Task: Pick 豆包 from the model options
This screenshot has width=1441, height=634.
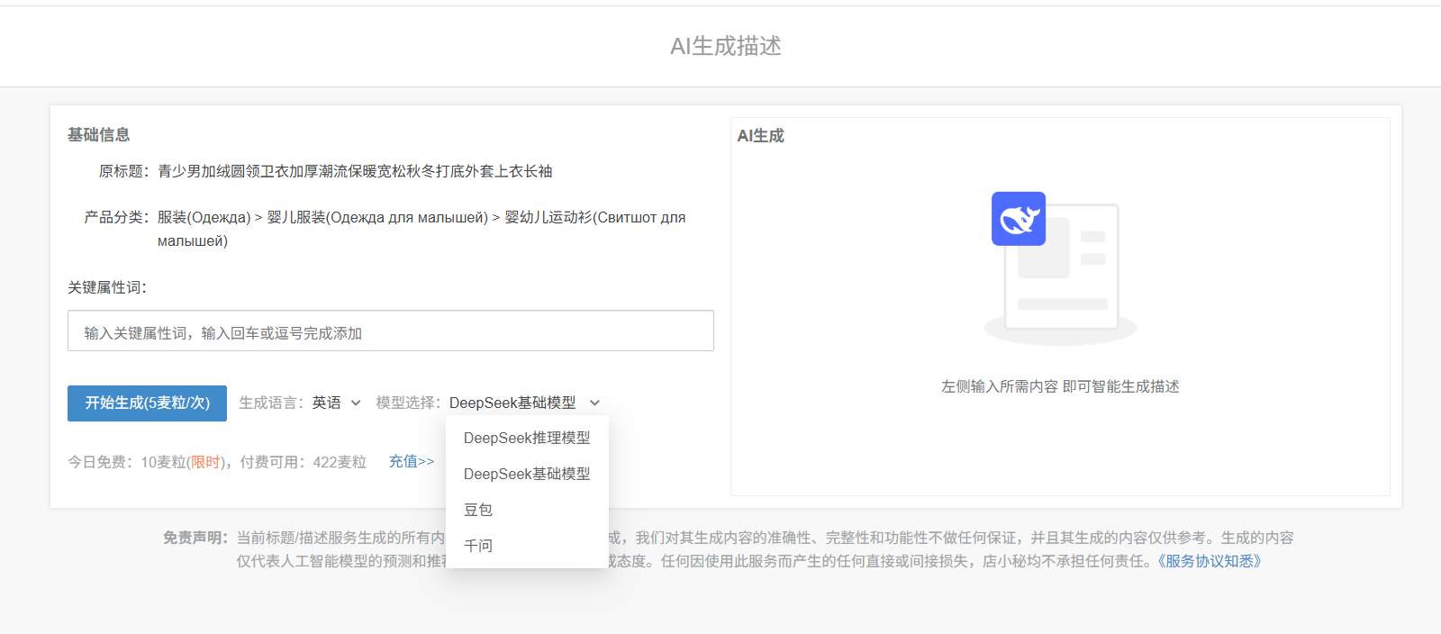Action: point(478,510)
